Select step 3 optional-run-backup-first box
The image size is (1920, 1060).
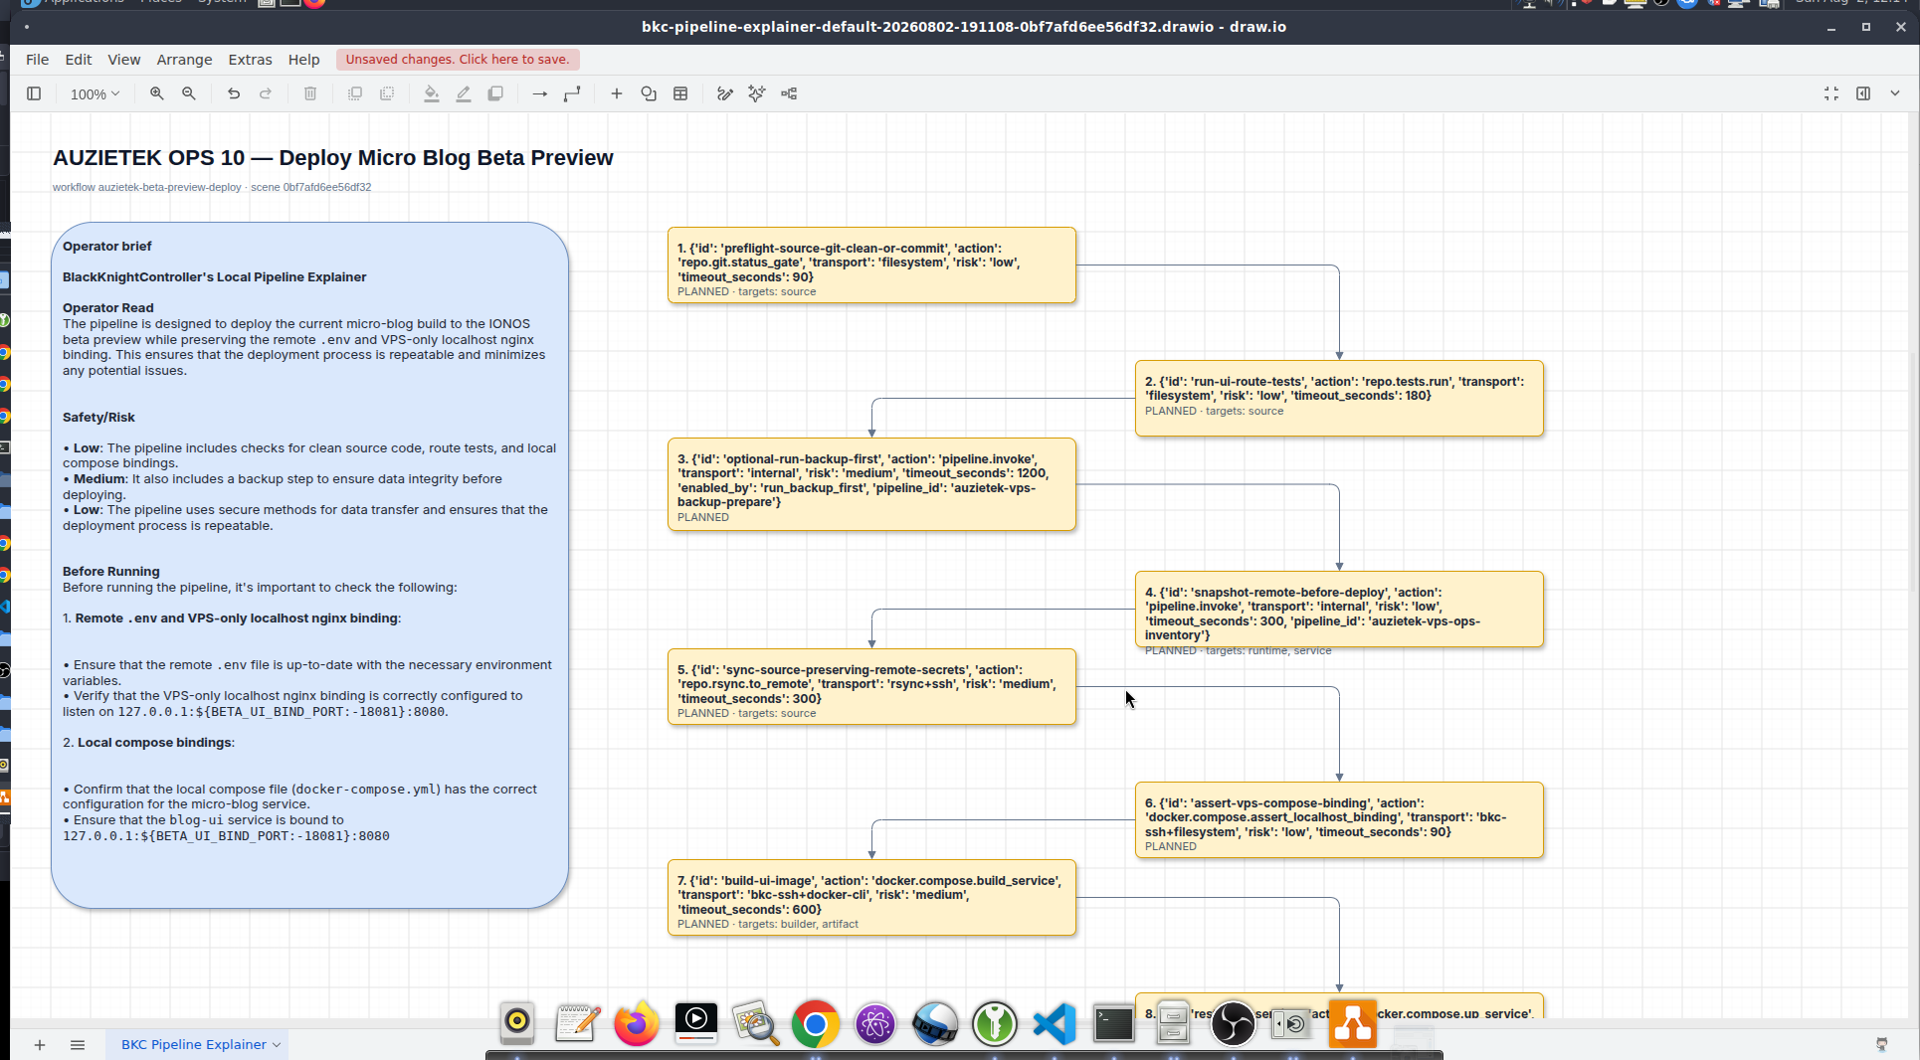[871, 484]
